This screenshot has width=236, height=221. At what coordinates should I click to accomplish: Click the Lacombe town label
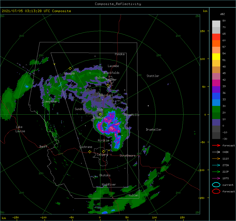113,66
